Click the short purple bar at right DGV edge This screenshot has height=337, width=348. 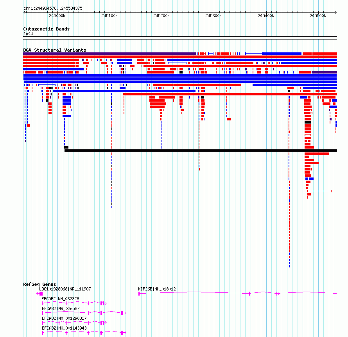pyautogui.click(x=324, y=72)
